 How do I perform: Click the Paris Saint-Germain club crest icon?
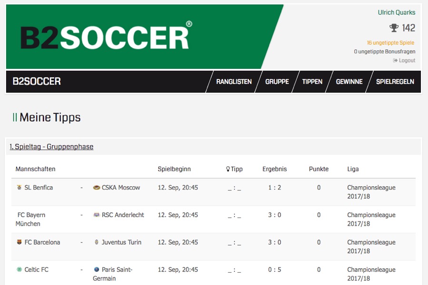[97, 270]
